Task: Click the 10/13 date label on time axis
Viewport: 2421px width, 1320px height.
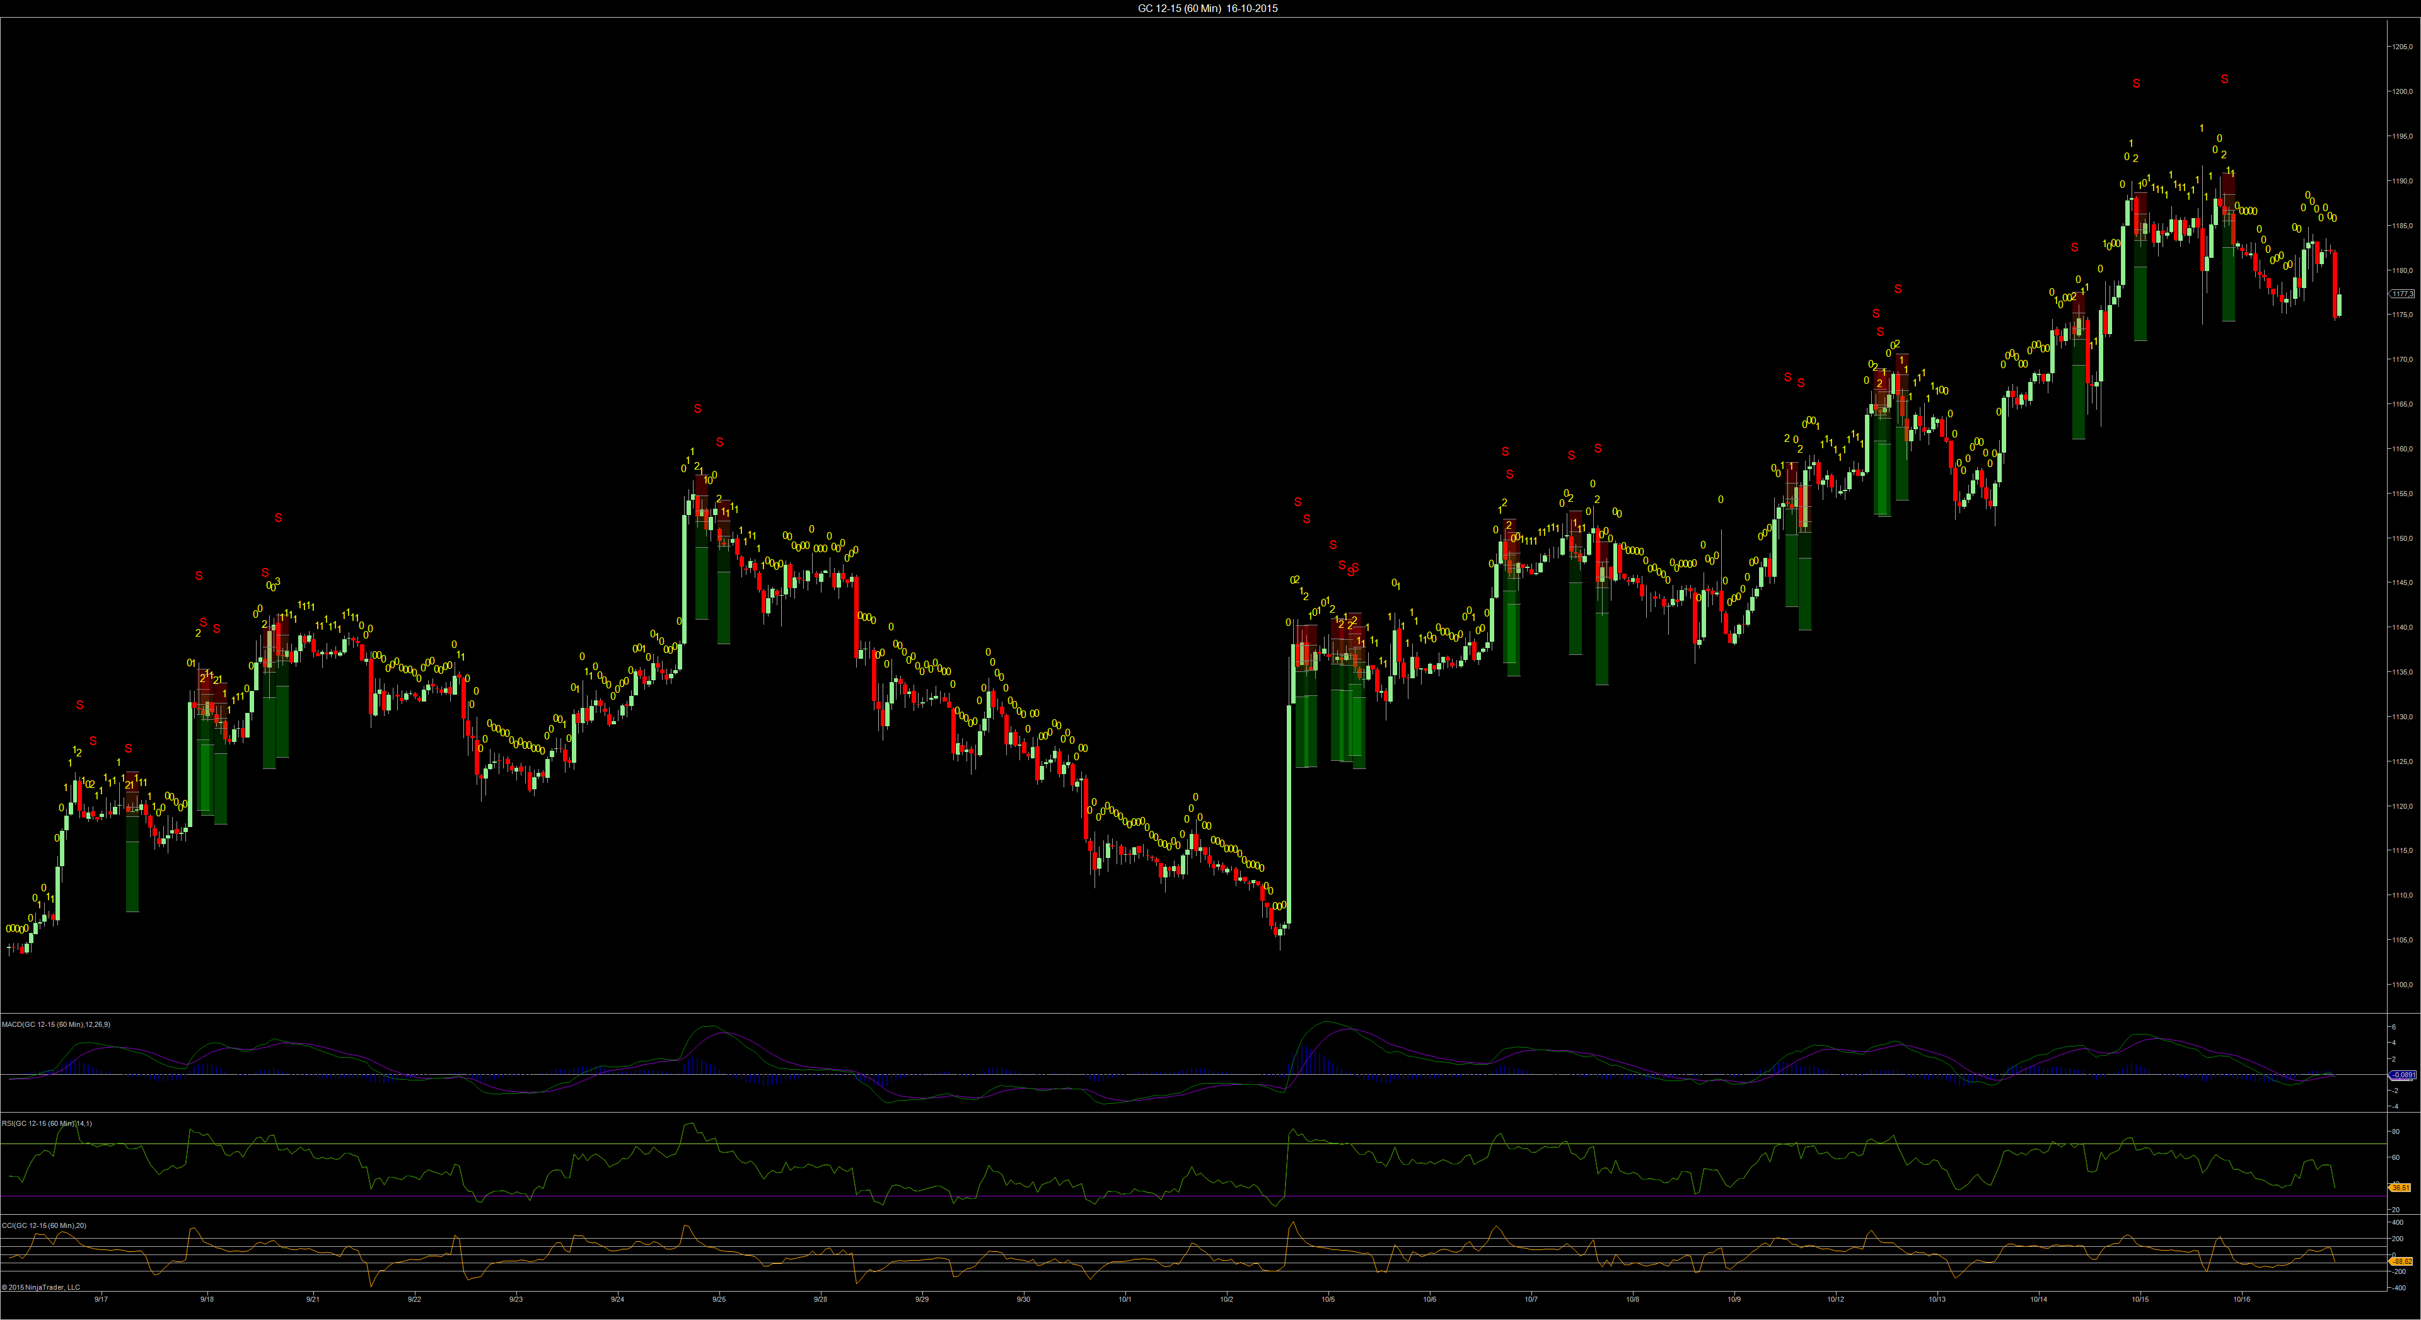Action: click(1937, 1300)
